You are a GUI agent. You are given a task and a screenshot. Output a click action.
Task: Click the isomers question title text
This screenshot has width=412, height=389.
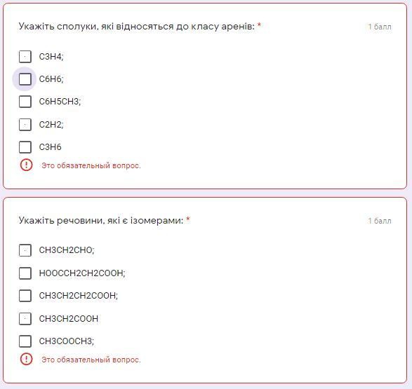point(101,221)
